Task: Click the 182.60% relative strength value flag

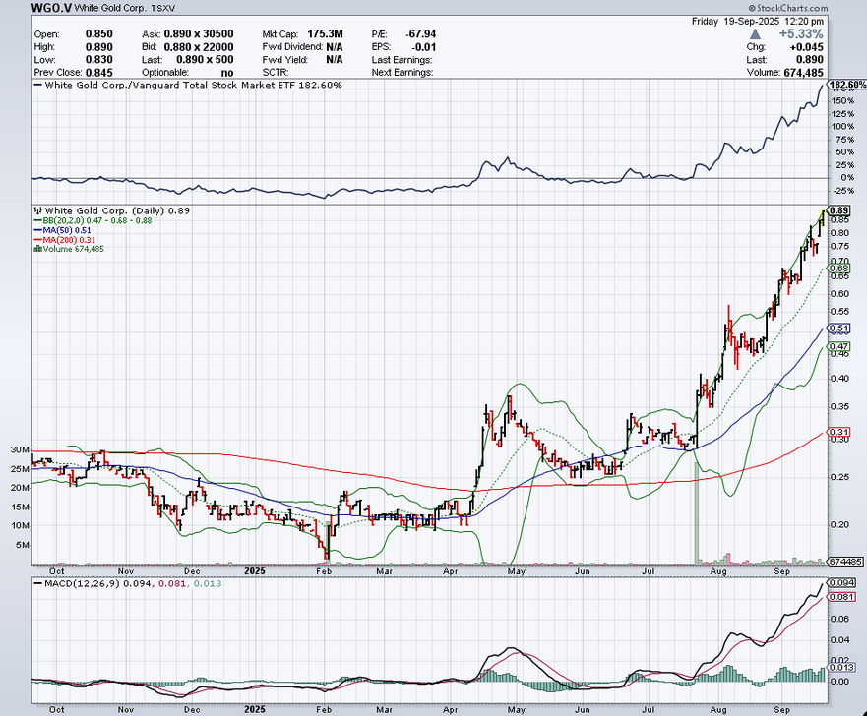Action: pyautogui.click(x=846, y=86)
